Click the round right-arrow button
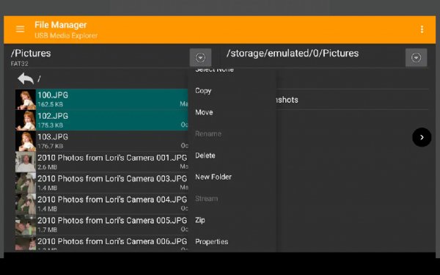Screen dimensions: 440x275 pyautogui.click(x=422, y=137)
